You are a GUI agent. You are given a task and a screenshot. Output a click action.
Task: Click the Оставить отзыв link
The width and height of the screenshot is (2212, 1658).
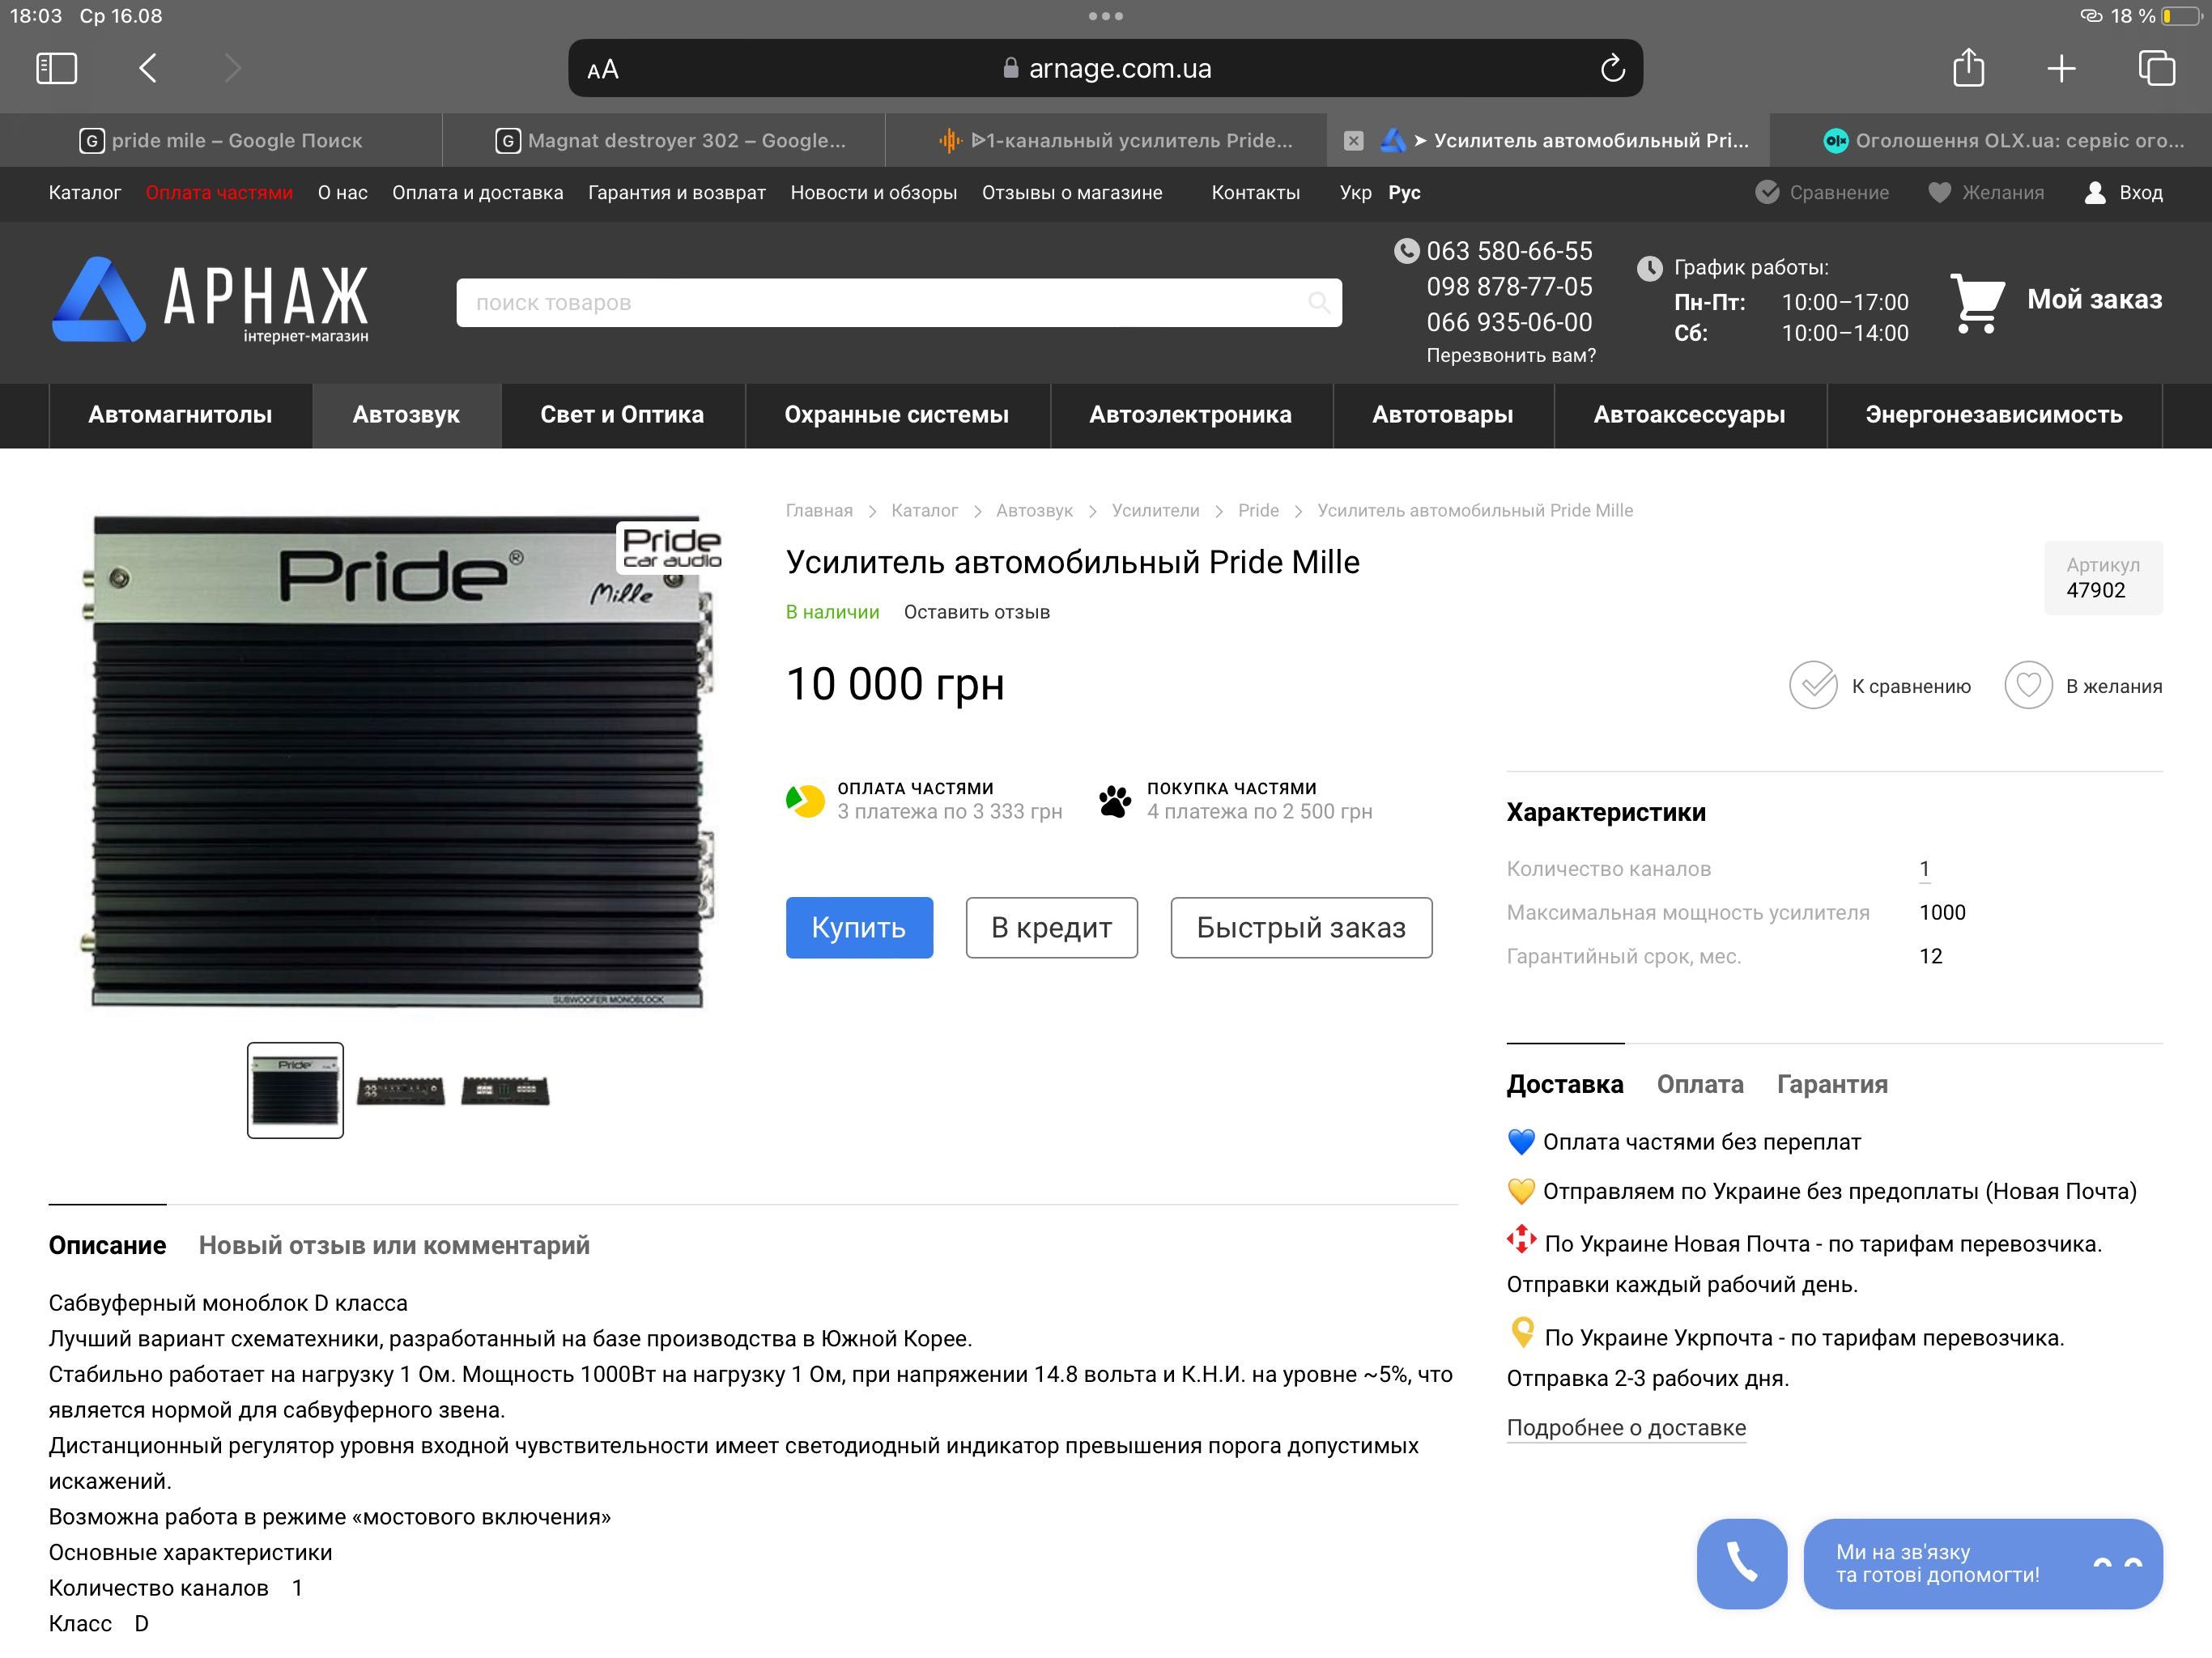(977, 612)
